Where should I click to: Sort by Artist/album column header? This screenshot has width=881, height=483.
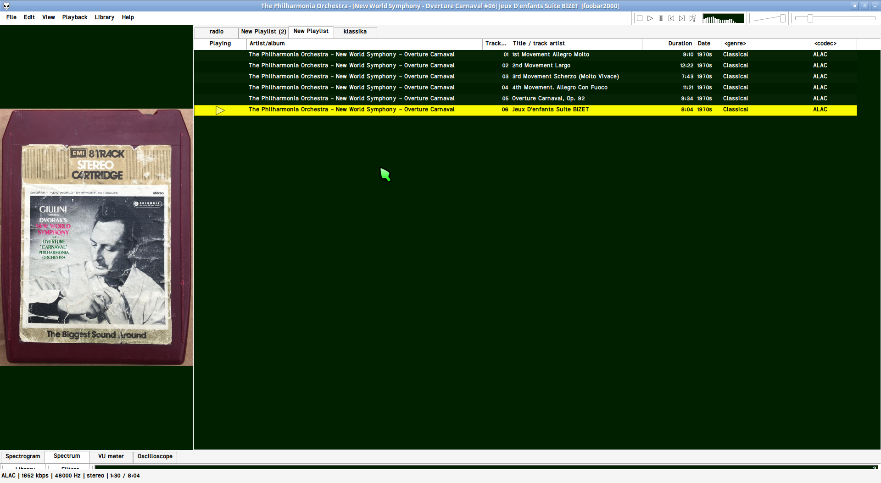coord(364,44)
